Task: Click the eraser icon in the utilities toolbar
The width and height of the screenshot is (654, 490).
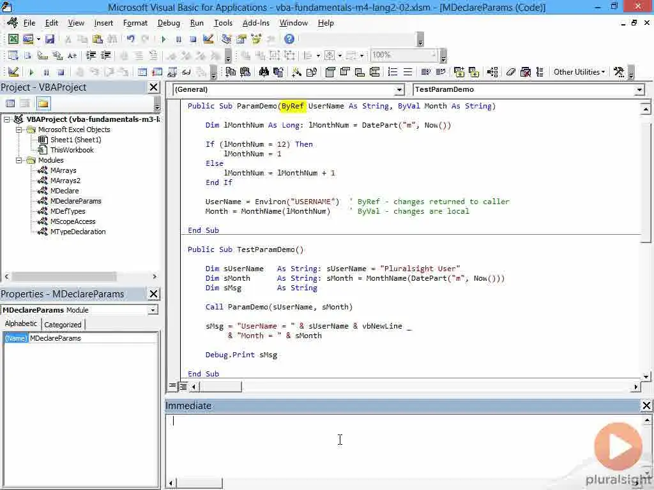Action: point(511,72)
